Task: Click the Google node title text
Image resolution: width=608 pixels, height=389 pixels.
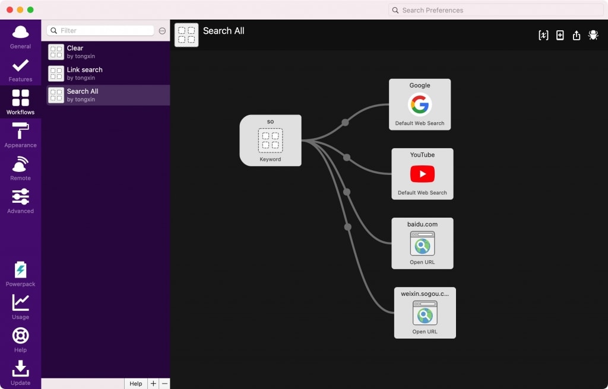Action: 420,85
